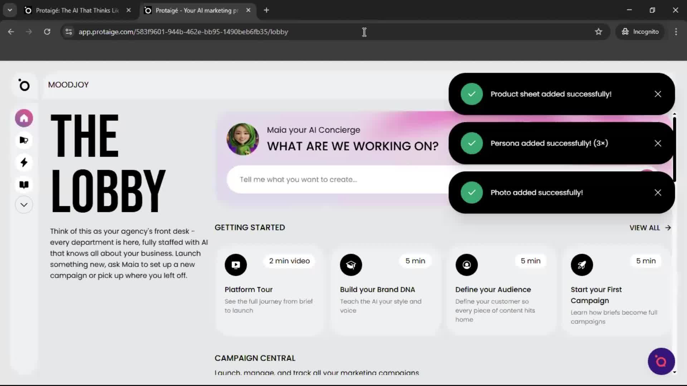The image size is (687, 386).
Task: Click the Incognito profile indicator
Action: pyautogui.click(x=640, y=31)
